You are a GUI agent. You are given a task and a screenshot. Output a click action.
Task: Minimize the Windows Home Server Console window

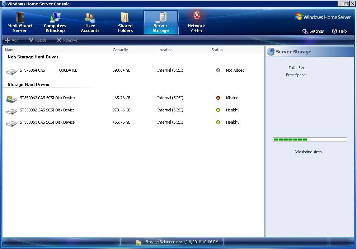tap(340, 4)
